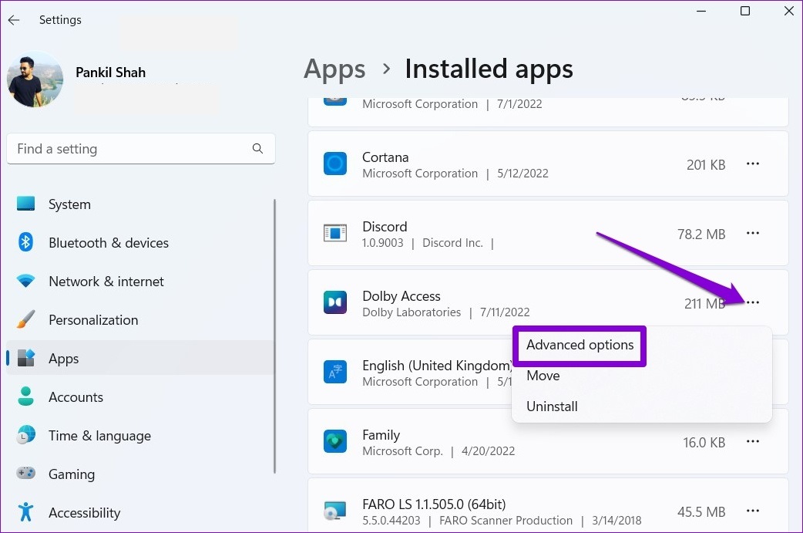Click the Bluetooth & devices icon
The width and height of the screenshot is (803, 533).
[26, 243]
